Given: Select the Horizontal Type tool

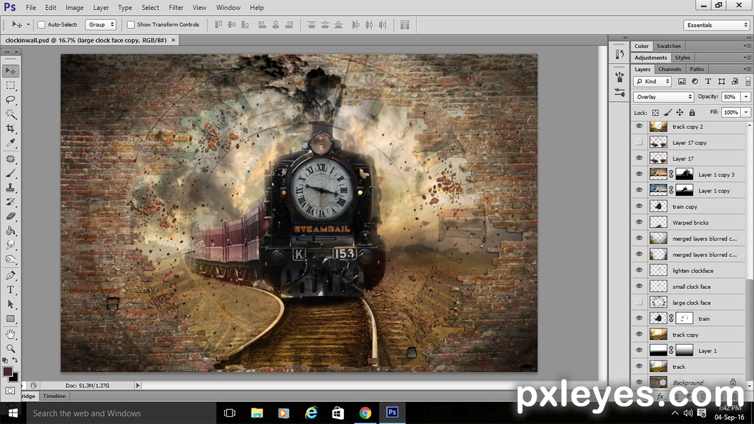Looking at the screenshot, I should [x=11, y=290].
